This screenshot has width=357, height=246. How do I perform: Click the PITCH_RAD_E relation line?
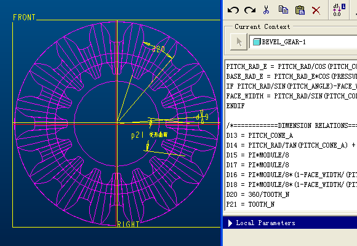[291, 66]
